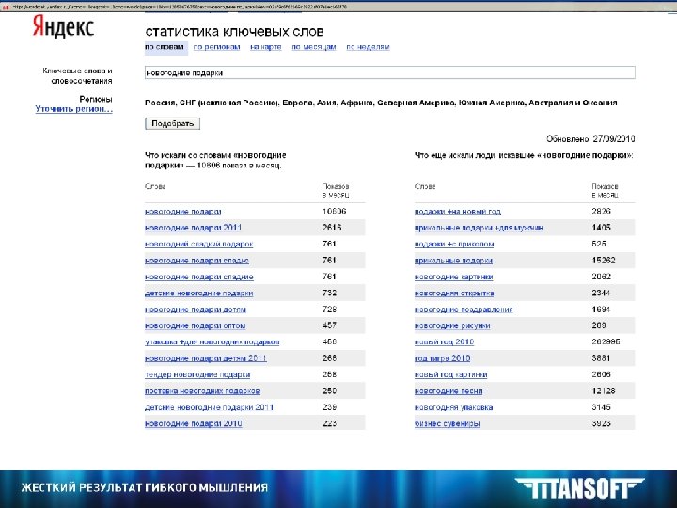Switch to the 'по месяцам' tab
The height and width of the screenshot is (508, 677).
(x=314, y=47)
